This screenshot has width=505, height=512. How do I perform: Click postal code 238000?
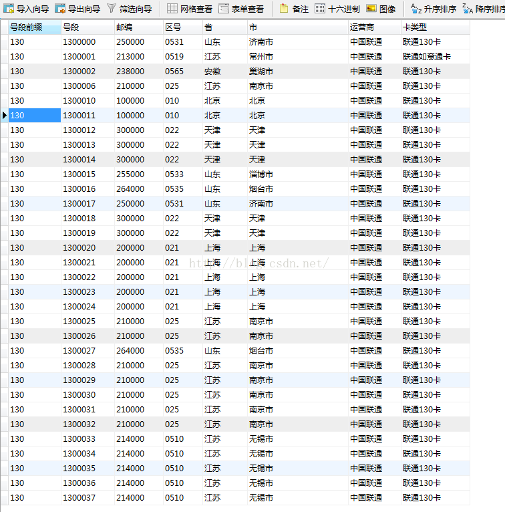(x=139, y=71)
